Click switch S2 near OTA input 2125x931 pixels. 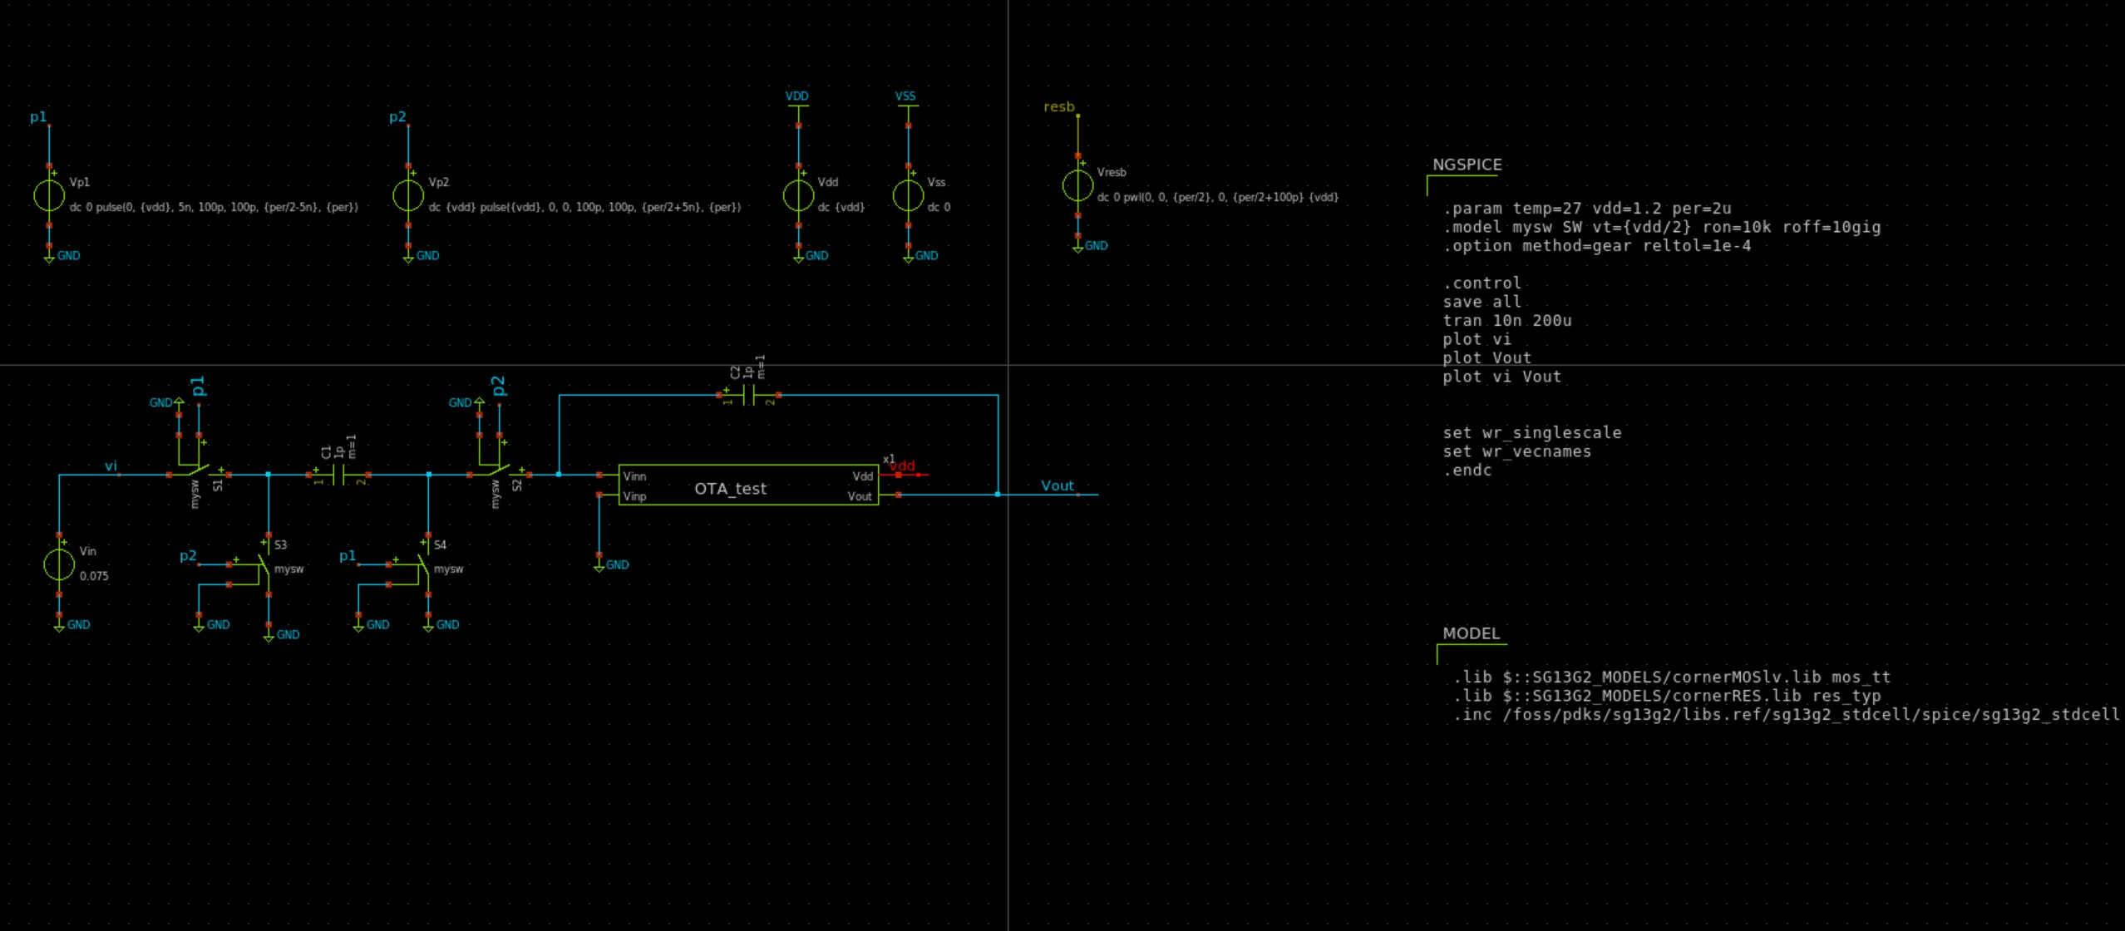[x=499, y=471]
